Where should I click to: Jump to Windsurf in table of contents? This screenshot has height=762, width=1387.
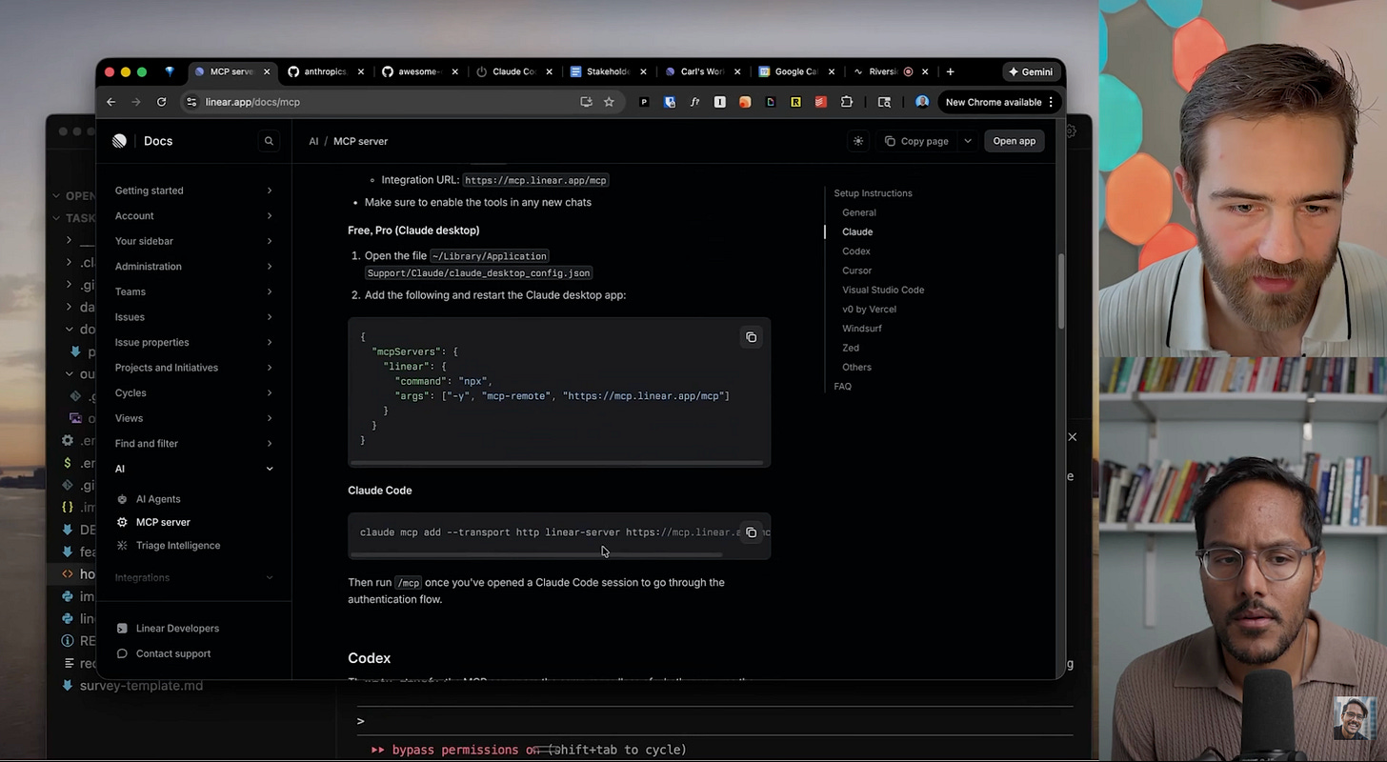862,329
